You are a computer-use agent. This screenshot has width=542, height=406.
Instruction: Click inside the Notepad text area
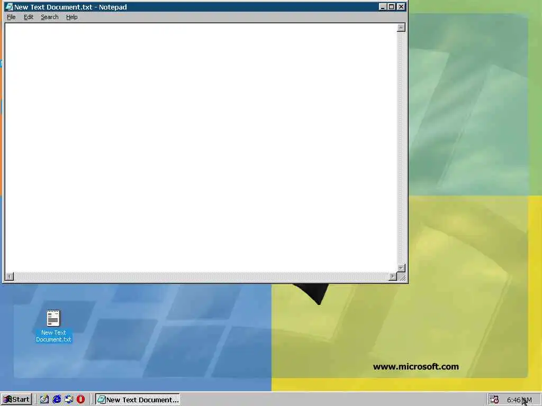point(201,148)
